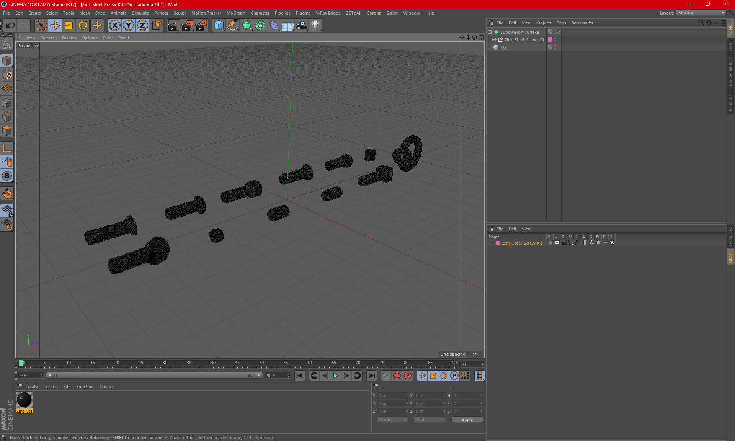This screenshot has height=441, width=735.
Task: Toggle layer lock icon
Action: 577,243
